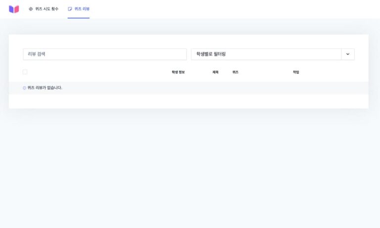The image size is (380, 228).
Task: Click the 퀴즈 column header
Action: (235, 72)
